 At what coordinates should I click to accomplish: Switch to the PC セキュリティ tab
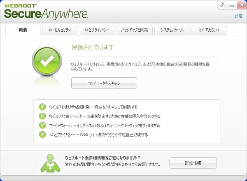pos(60,30)
